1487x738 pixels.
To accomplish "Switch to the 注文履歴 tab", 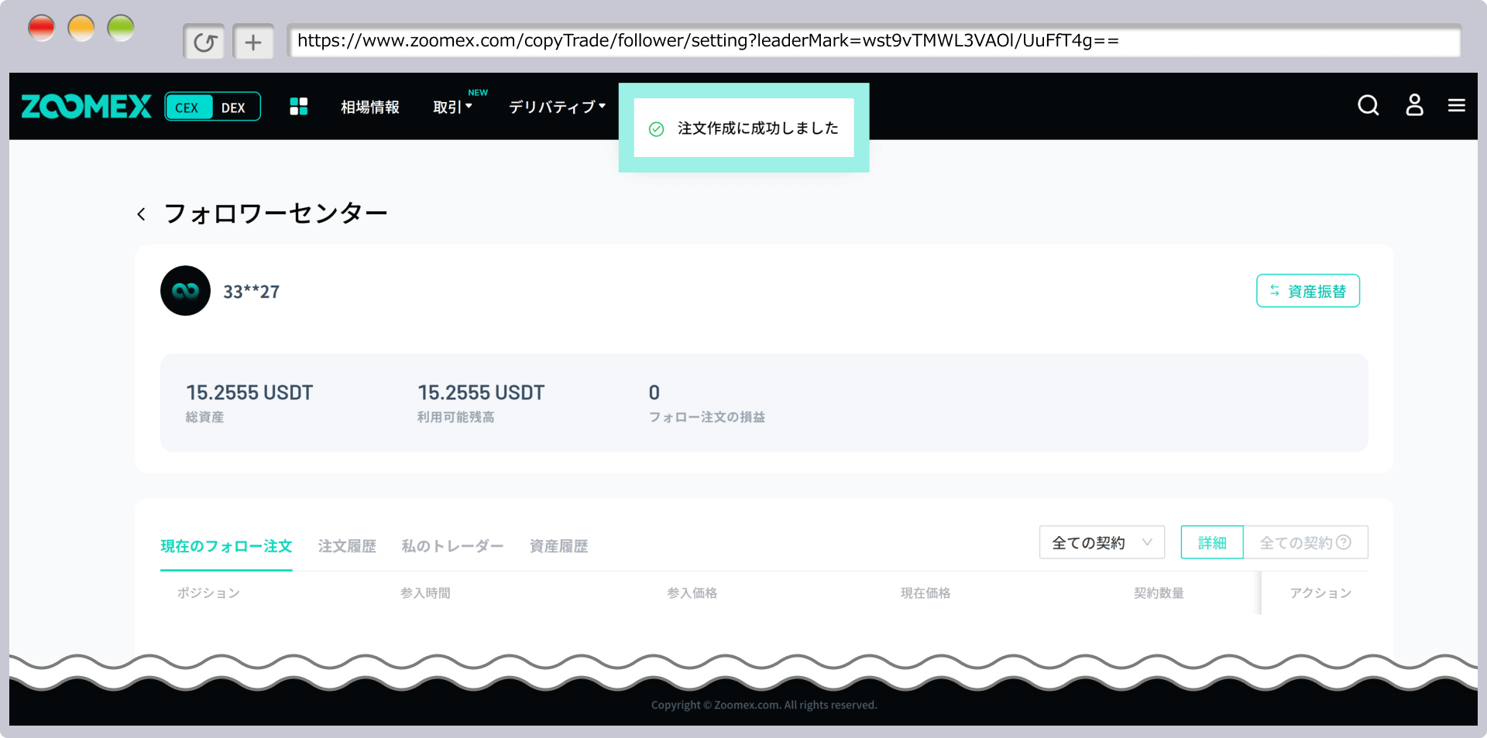I will click(347, 546).
